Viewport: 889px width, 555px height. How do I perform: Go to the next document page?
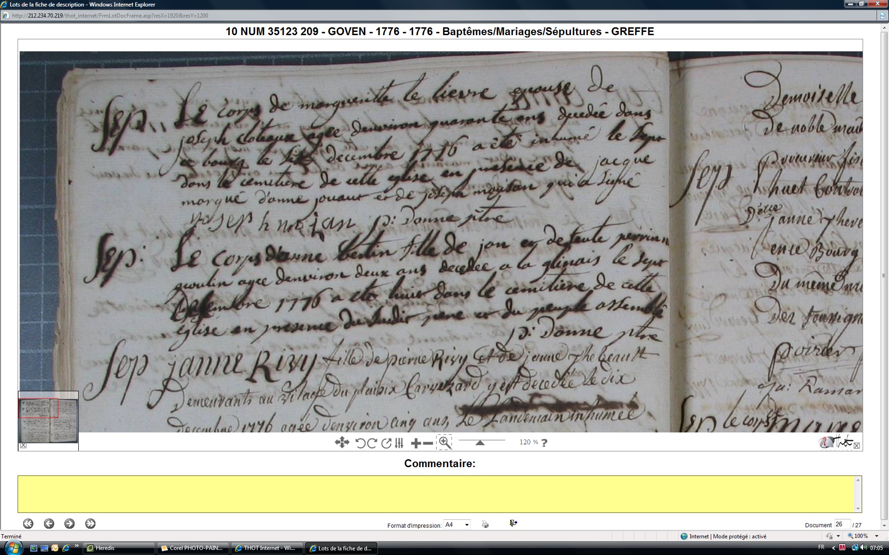[x=69, y=524]
